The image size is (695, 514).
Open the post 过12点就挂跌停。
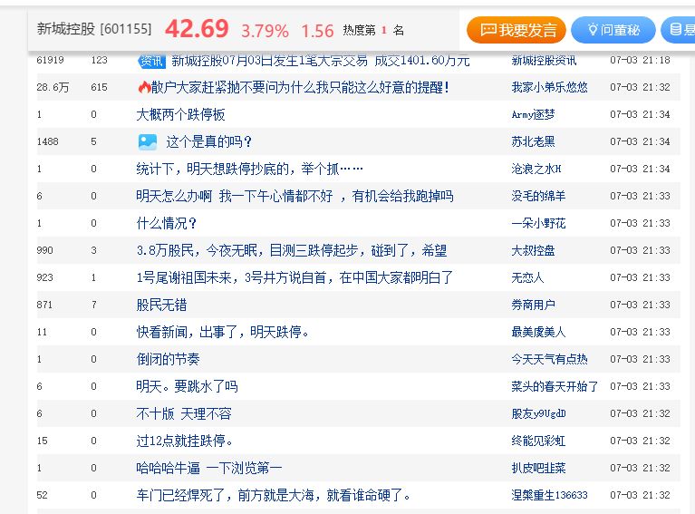pyautogui.click(x=184, y=441)
